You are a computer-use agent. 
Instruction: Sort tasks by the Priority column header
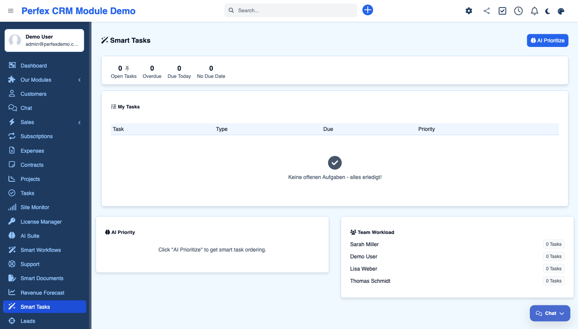tap(426, 129)
